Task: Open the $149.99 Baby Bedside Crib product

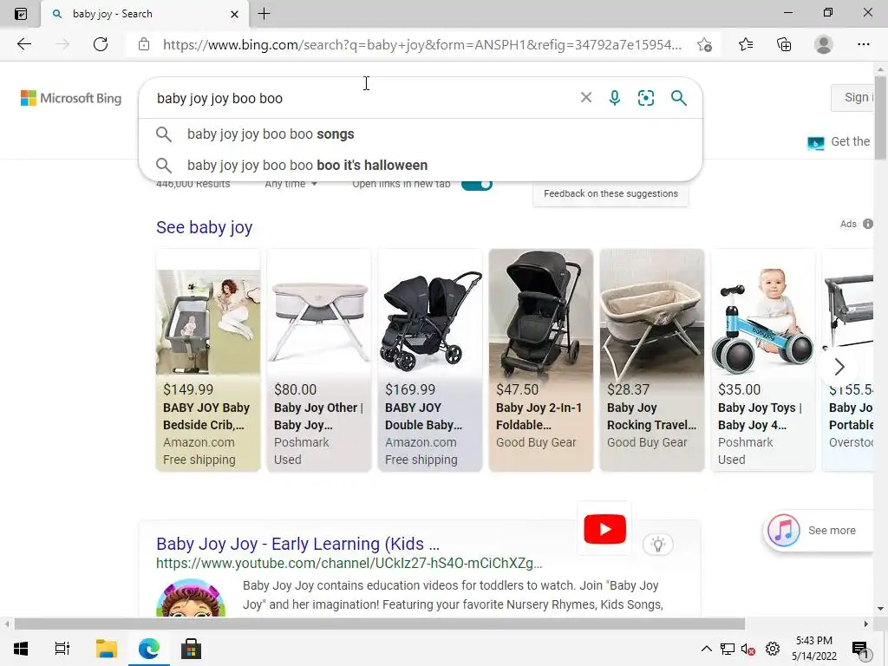Action: coord(208,360)
